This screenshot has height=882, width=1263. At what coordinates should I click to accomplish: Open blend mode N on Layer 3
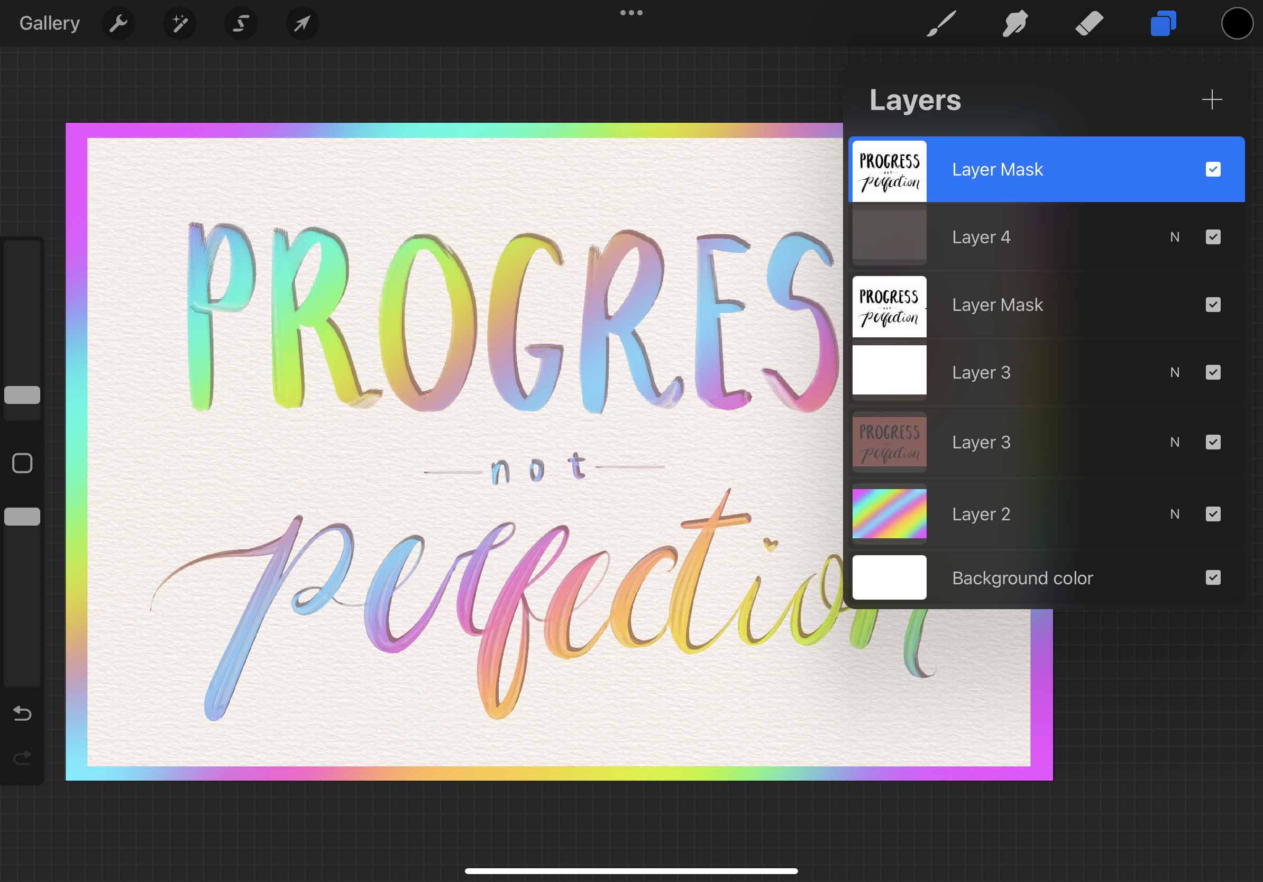point(1175,372)
